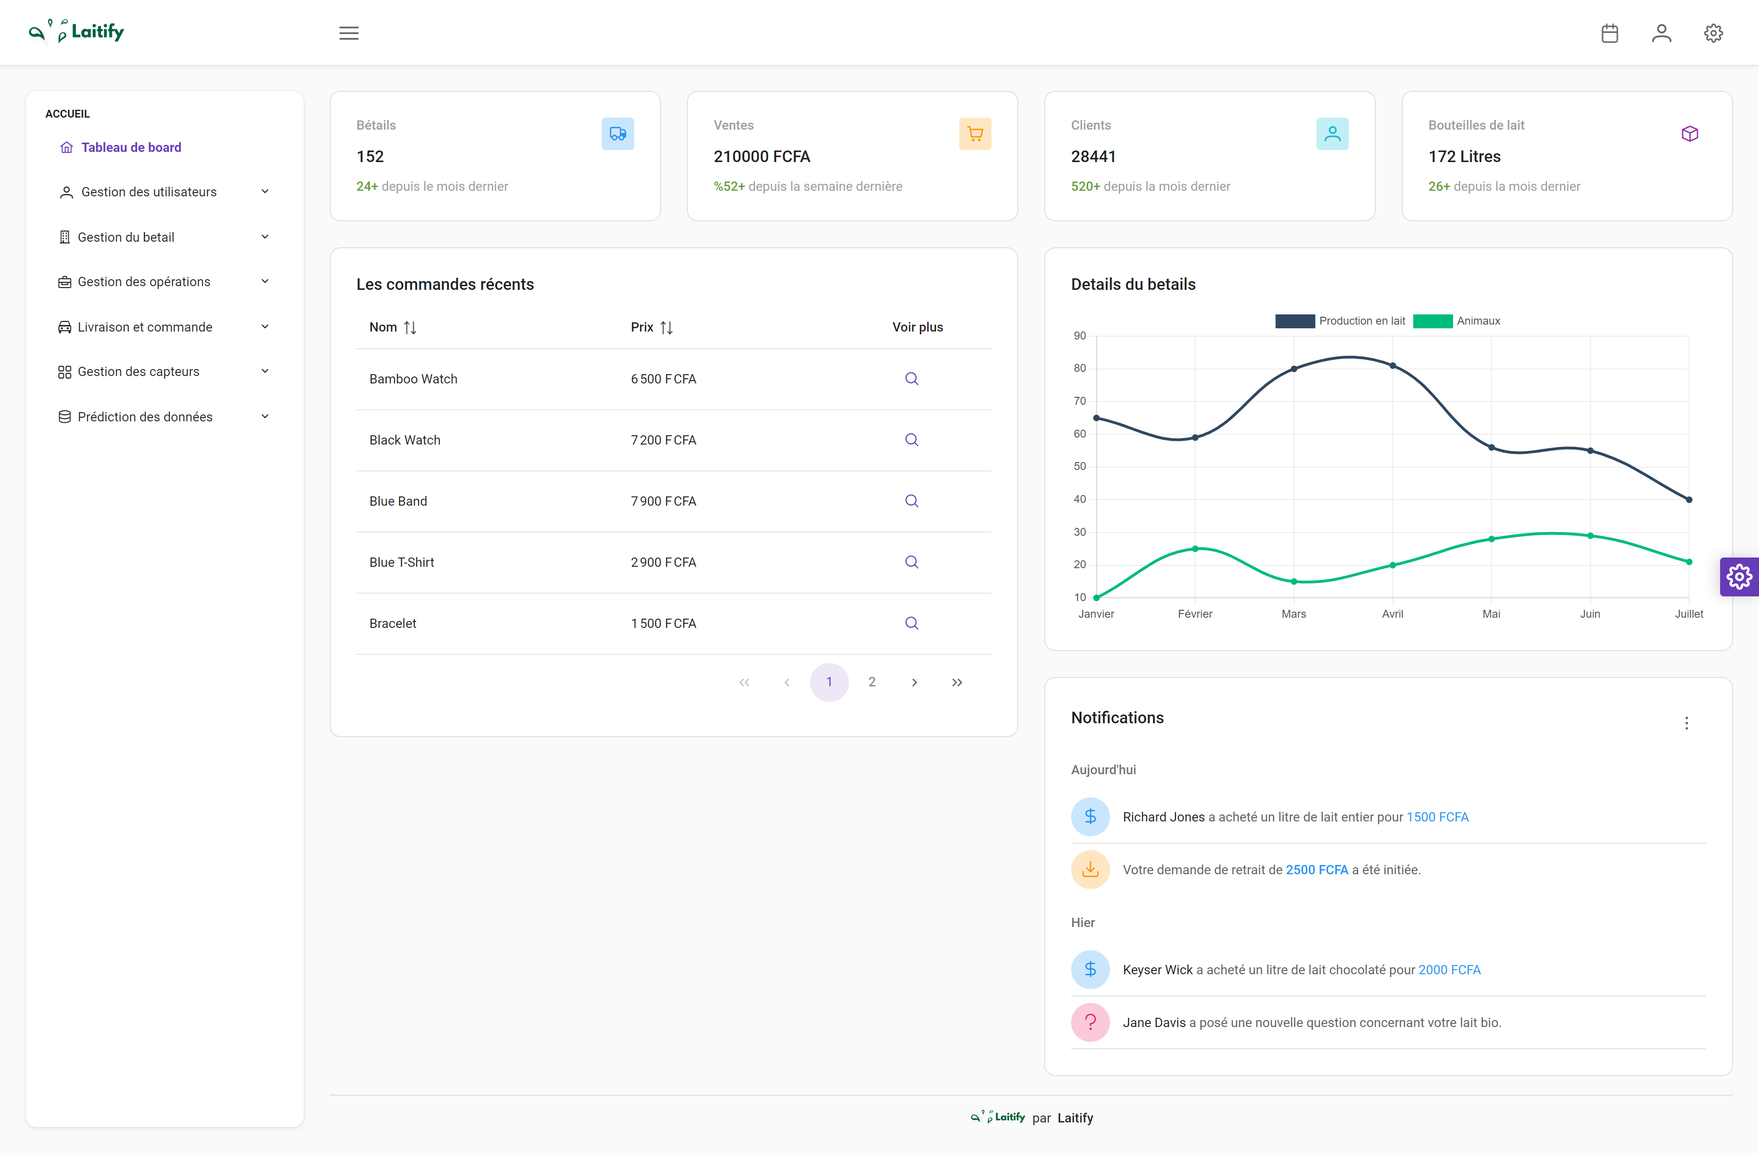Sort orders by Nom using sort arrows
This screenshot has width=1759, height=1153.
(x=410, y=327)
